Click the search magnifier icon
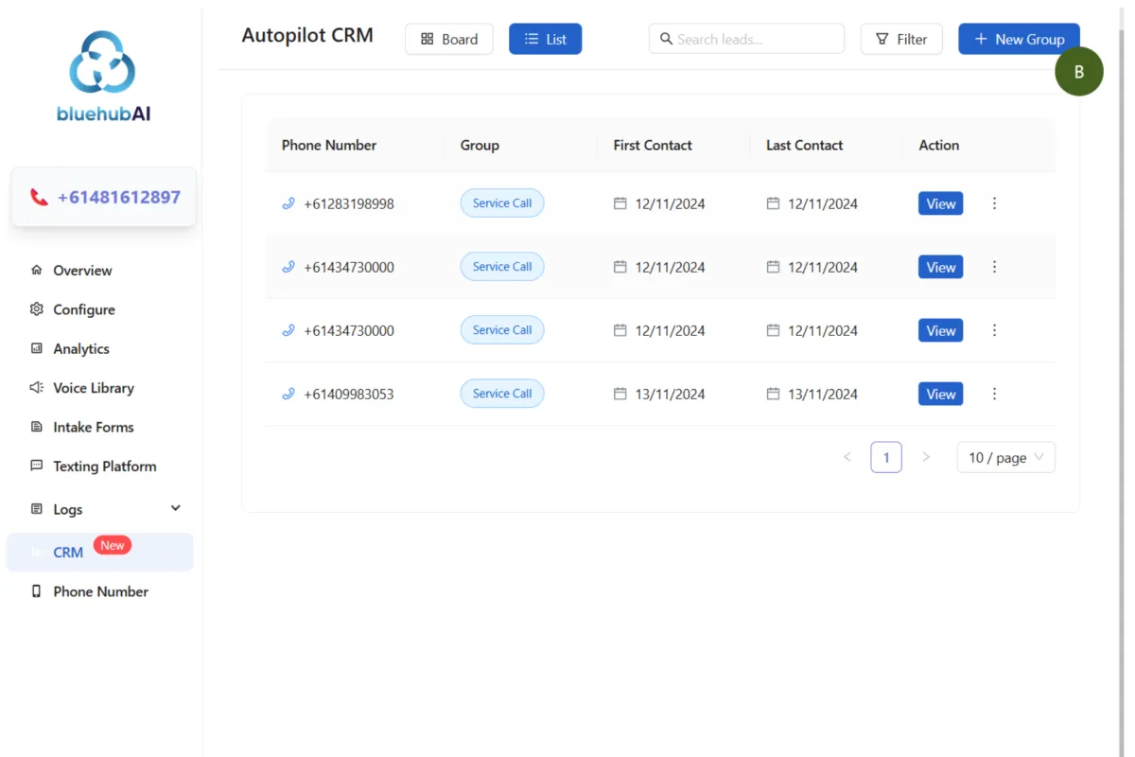1135x757 pixels. click(x=666, y=39)
